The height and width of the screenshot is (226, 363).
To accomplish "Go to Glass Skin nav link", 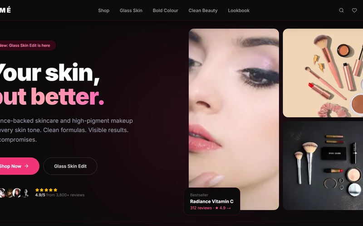I will (x=131, y=10).
